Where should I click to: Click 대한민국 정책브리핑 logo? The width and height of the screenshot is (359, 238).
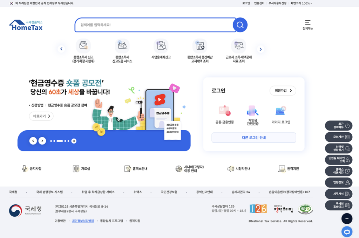pyautogui.click(x=283, y=209)
